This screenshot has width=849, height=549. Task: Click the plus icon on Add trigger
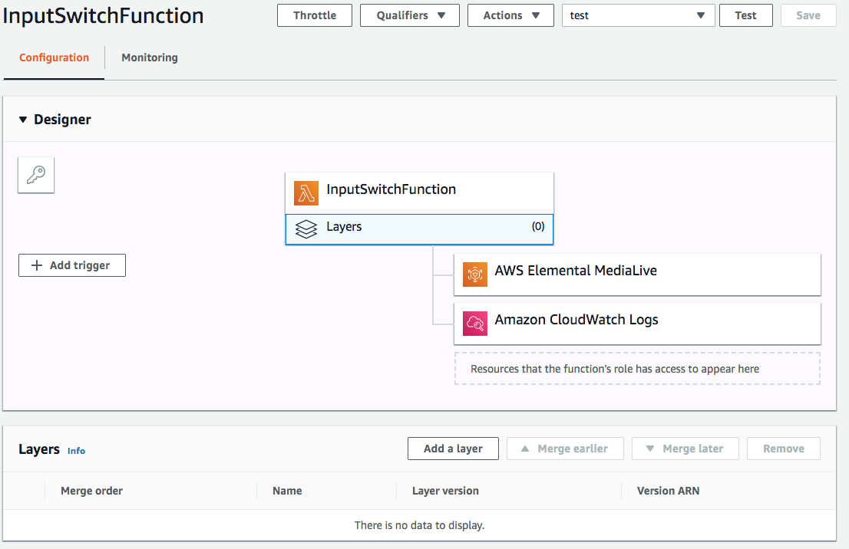[36, 265]
